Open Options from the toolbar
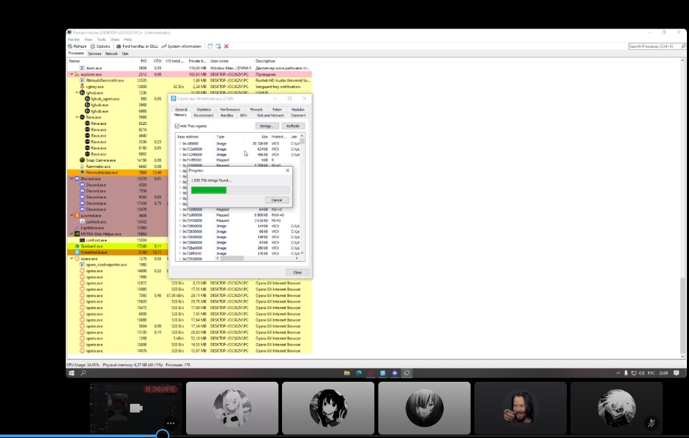This screenshot has height=438, width=689. pos(101,47)
